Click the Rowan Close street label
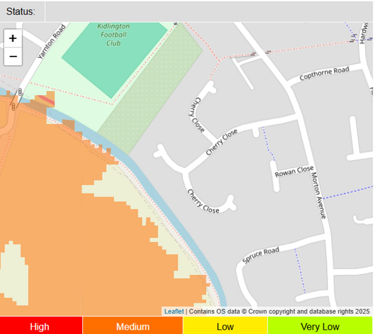The image size is (374, 334). pos(294,171)
